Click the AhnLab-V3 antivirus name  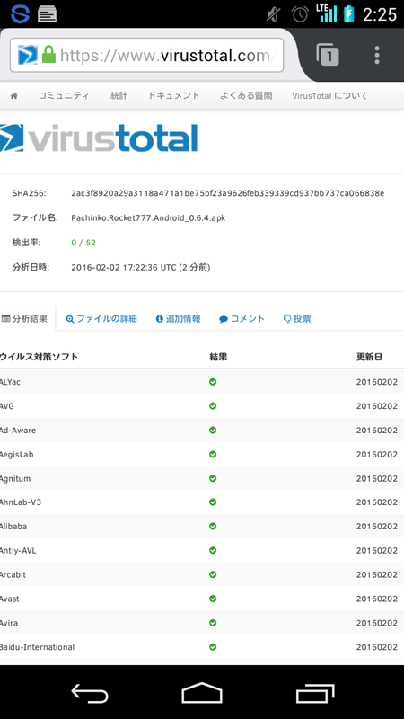21,502
